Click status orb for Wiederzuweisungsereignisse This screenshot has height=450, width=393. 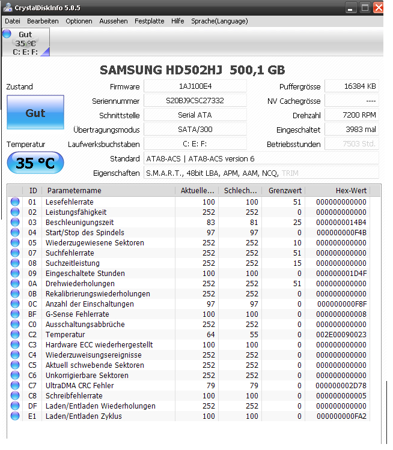15,355
